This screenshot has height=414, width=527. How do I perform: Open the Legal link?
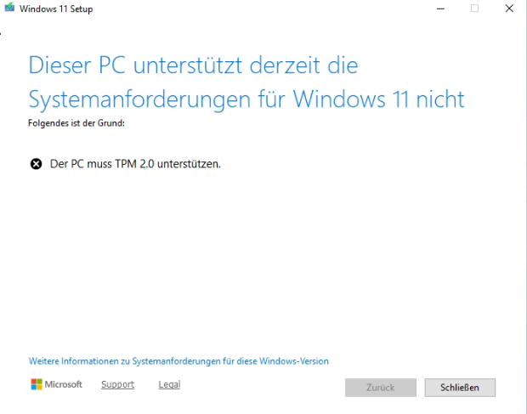tap(169, 384)
